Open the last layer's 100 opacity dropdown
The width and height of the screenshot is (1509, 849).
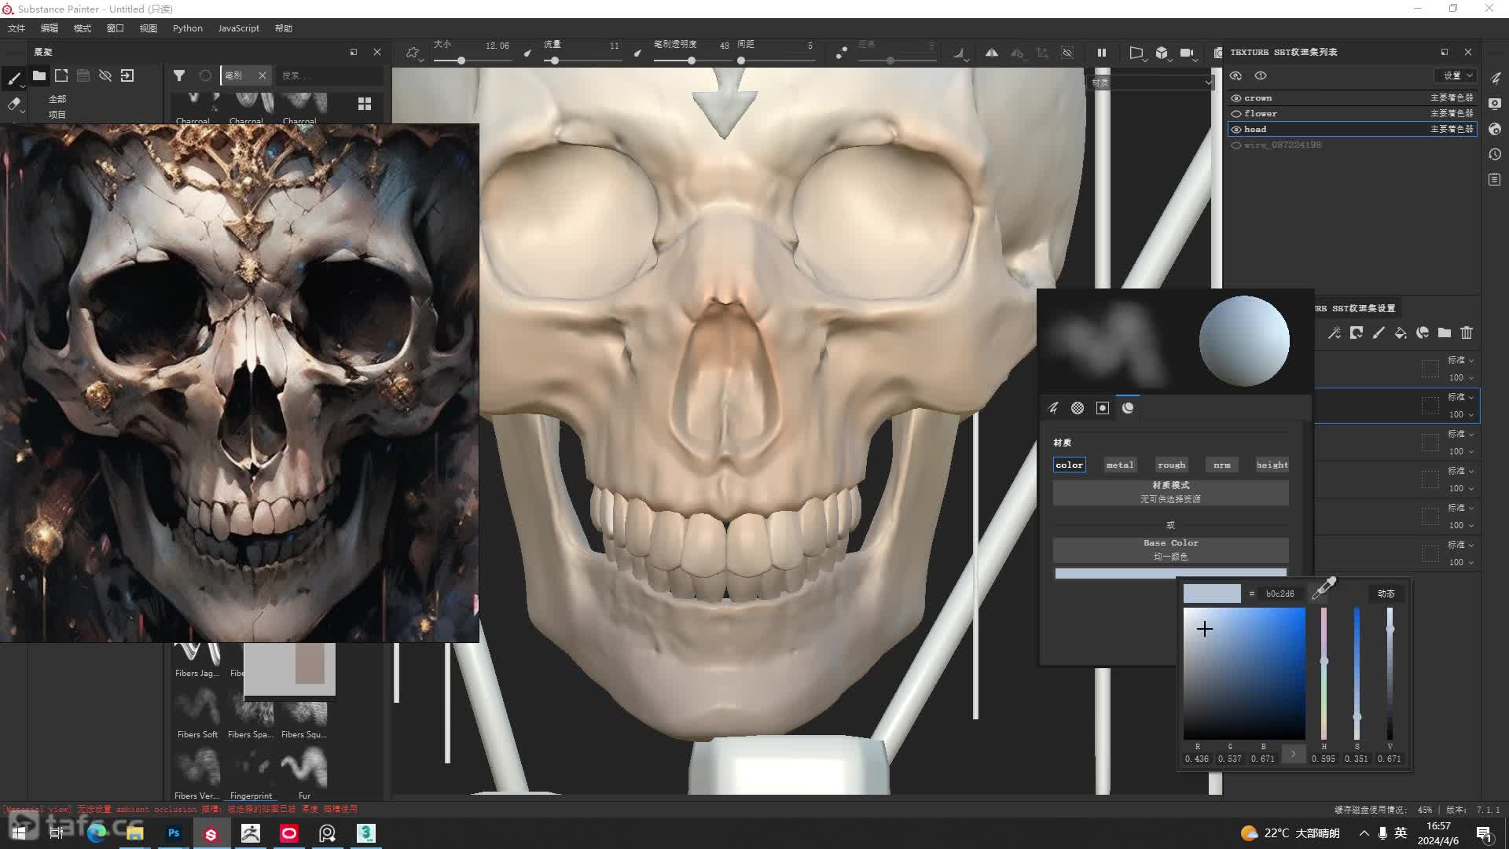coord(1461,562)
